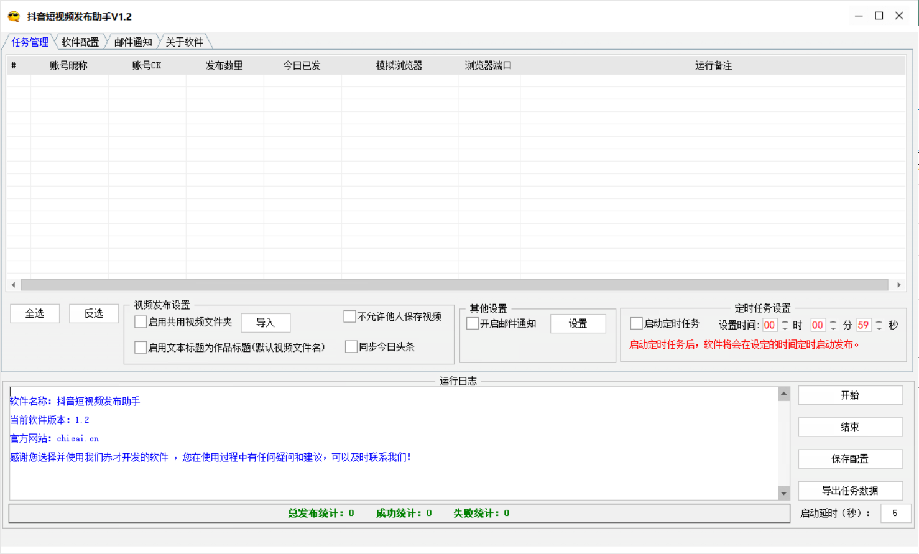Click the hours (时) input field

[x=770, y=325]
